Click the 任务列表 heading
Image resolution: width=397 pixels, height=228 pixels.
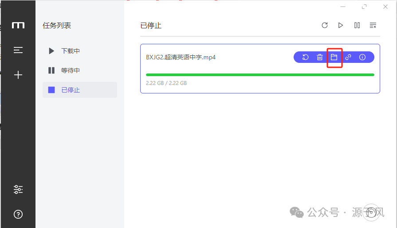pyautogui.click(x=57, y=26)
